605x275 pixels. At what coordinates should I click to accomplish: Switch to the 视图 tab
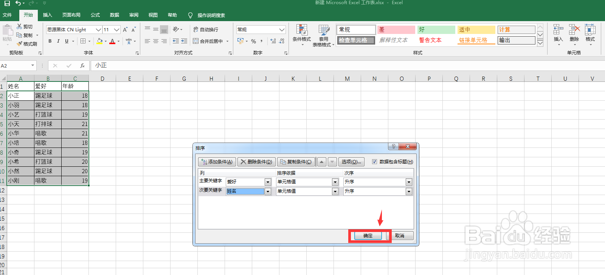tap(153, 15)
